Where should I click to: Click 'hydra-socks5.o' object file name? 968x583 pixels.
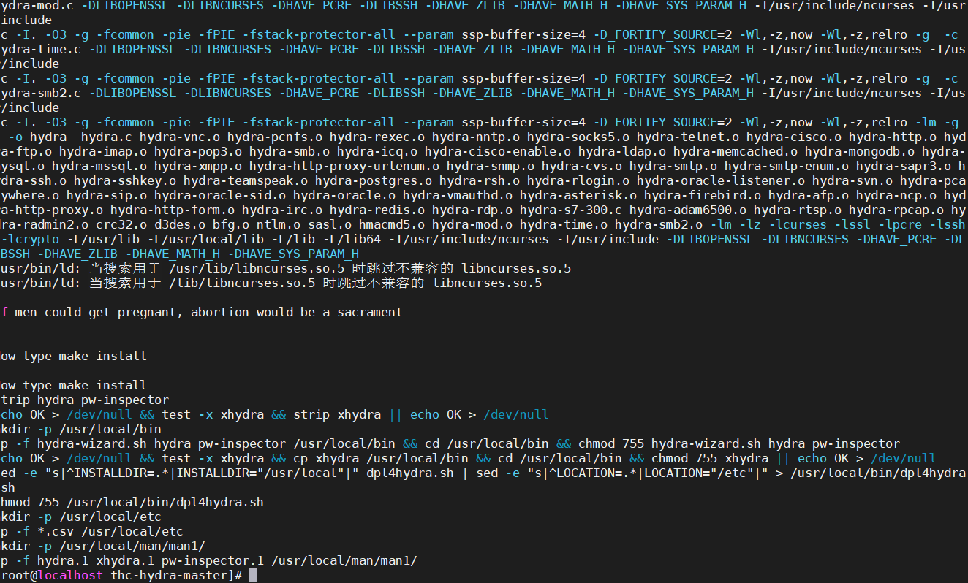click(578, 137)
